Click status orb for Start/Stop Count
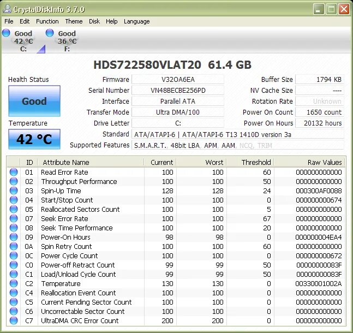Viewport: 353px width, 333px height. click(x=14, y=200)
